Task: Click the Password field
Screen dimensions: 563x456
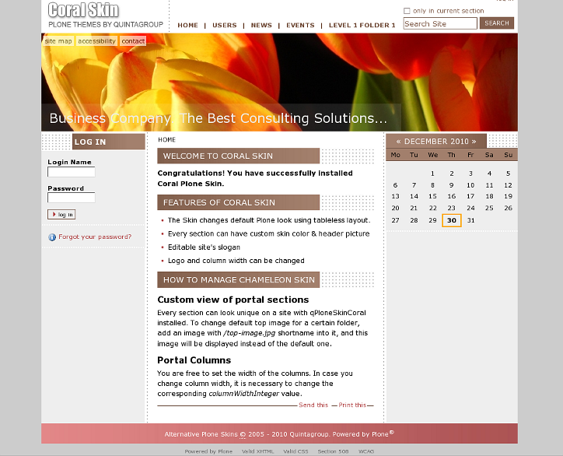Action: [x=72, y=198]
